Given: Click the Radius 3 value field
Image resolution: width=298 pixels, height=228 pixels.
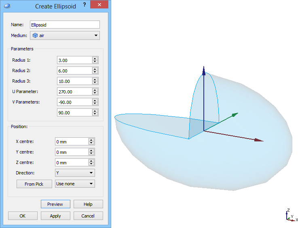Looking at the screenshot, I should tap(74, 81).
